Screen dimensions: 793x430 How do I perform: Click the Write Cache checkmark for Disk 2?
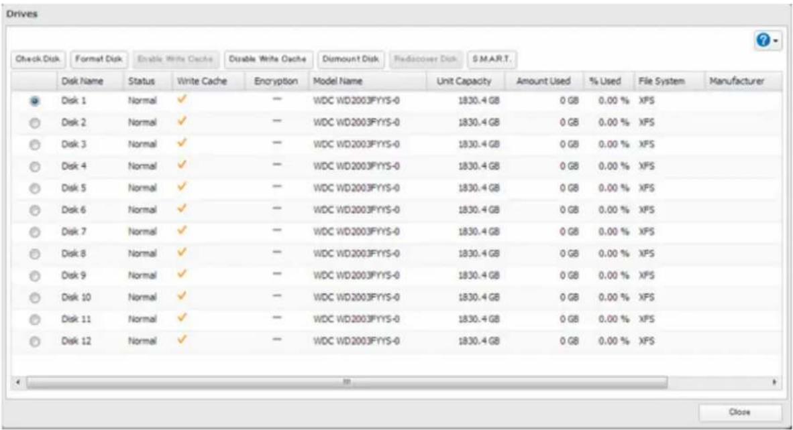182,121
